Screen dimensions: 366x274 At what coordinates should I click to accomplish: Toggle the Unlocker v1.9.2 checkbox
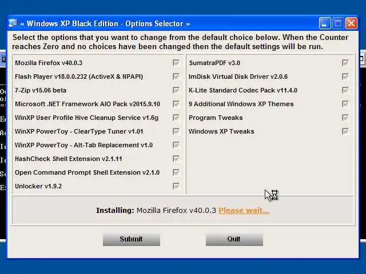[x=176, y=186]
